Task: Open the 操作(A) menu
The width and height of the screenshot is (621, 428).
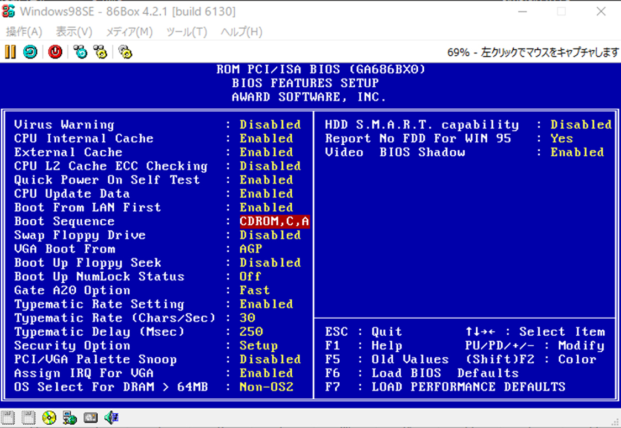Action: click(24, 31)
